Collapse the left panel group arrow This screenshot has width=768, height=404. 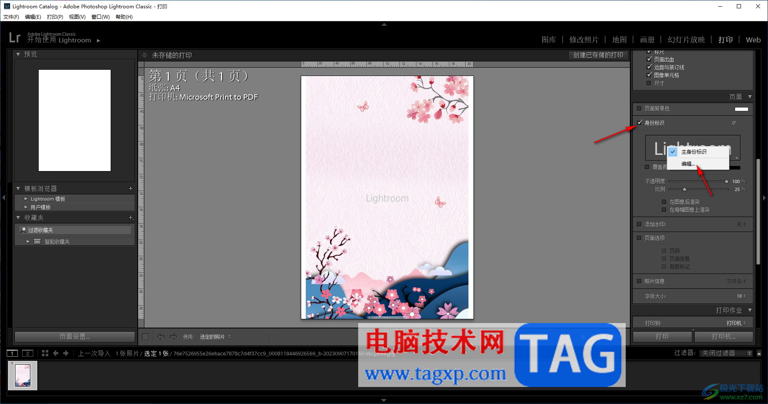(x=3, y=198)
